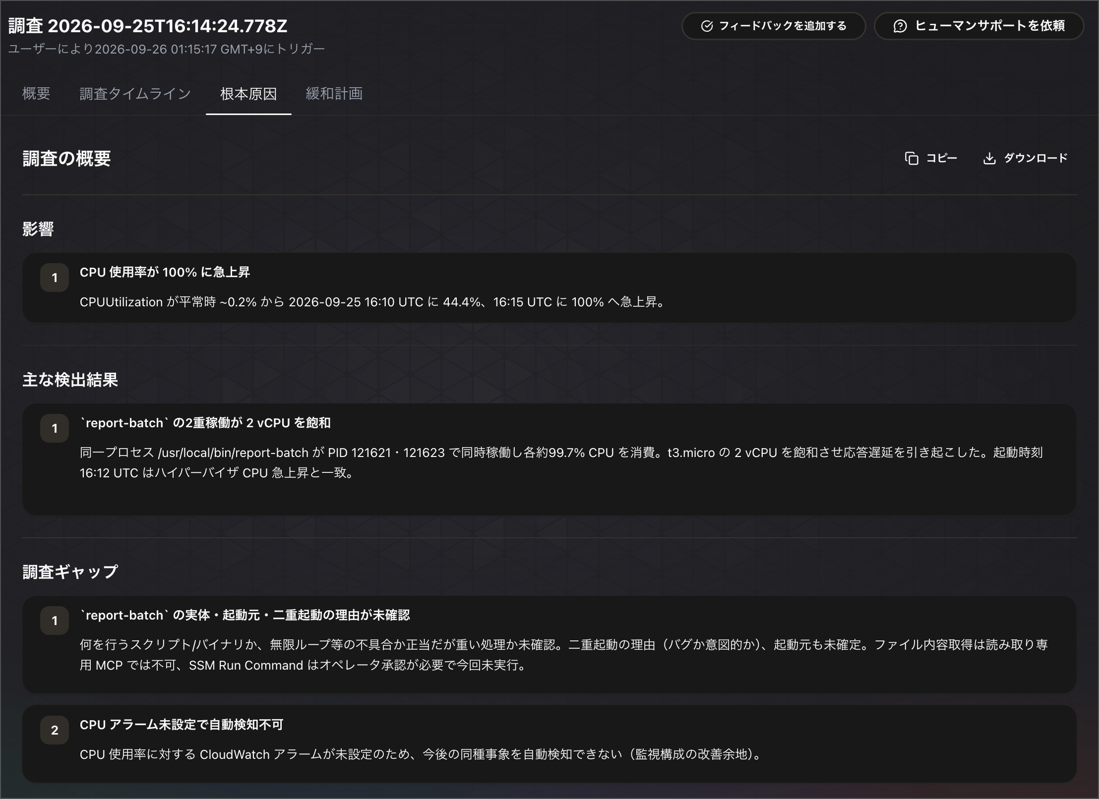Image resolution: width=1099 pixels, height=799 pixels.
Task: Click the 調査ギャップ section heading
Action: point(70,572)
